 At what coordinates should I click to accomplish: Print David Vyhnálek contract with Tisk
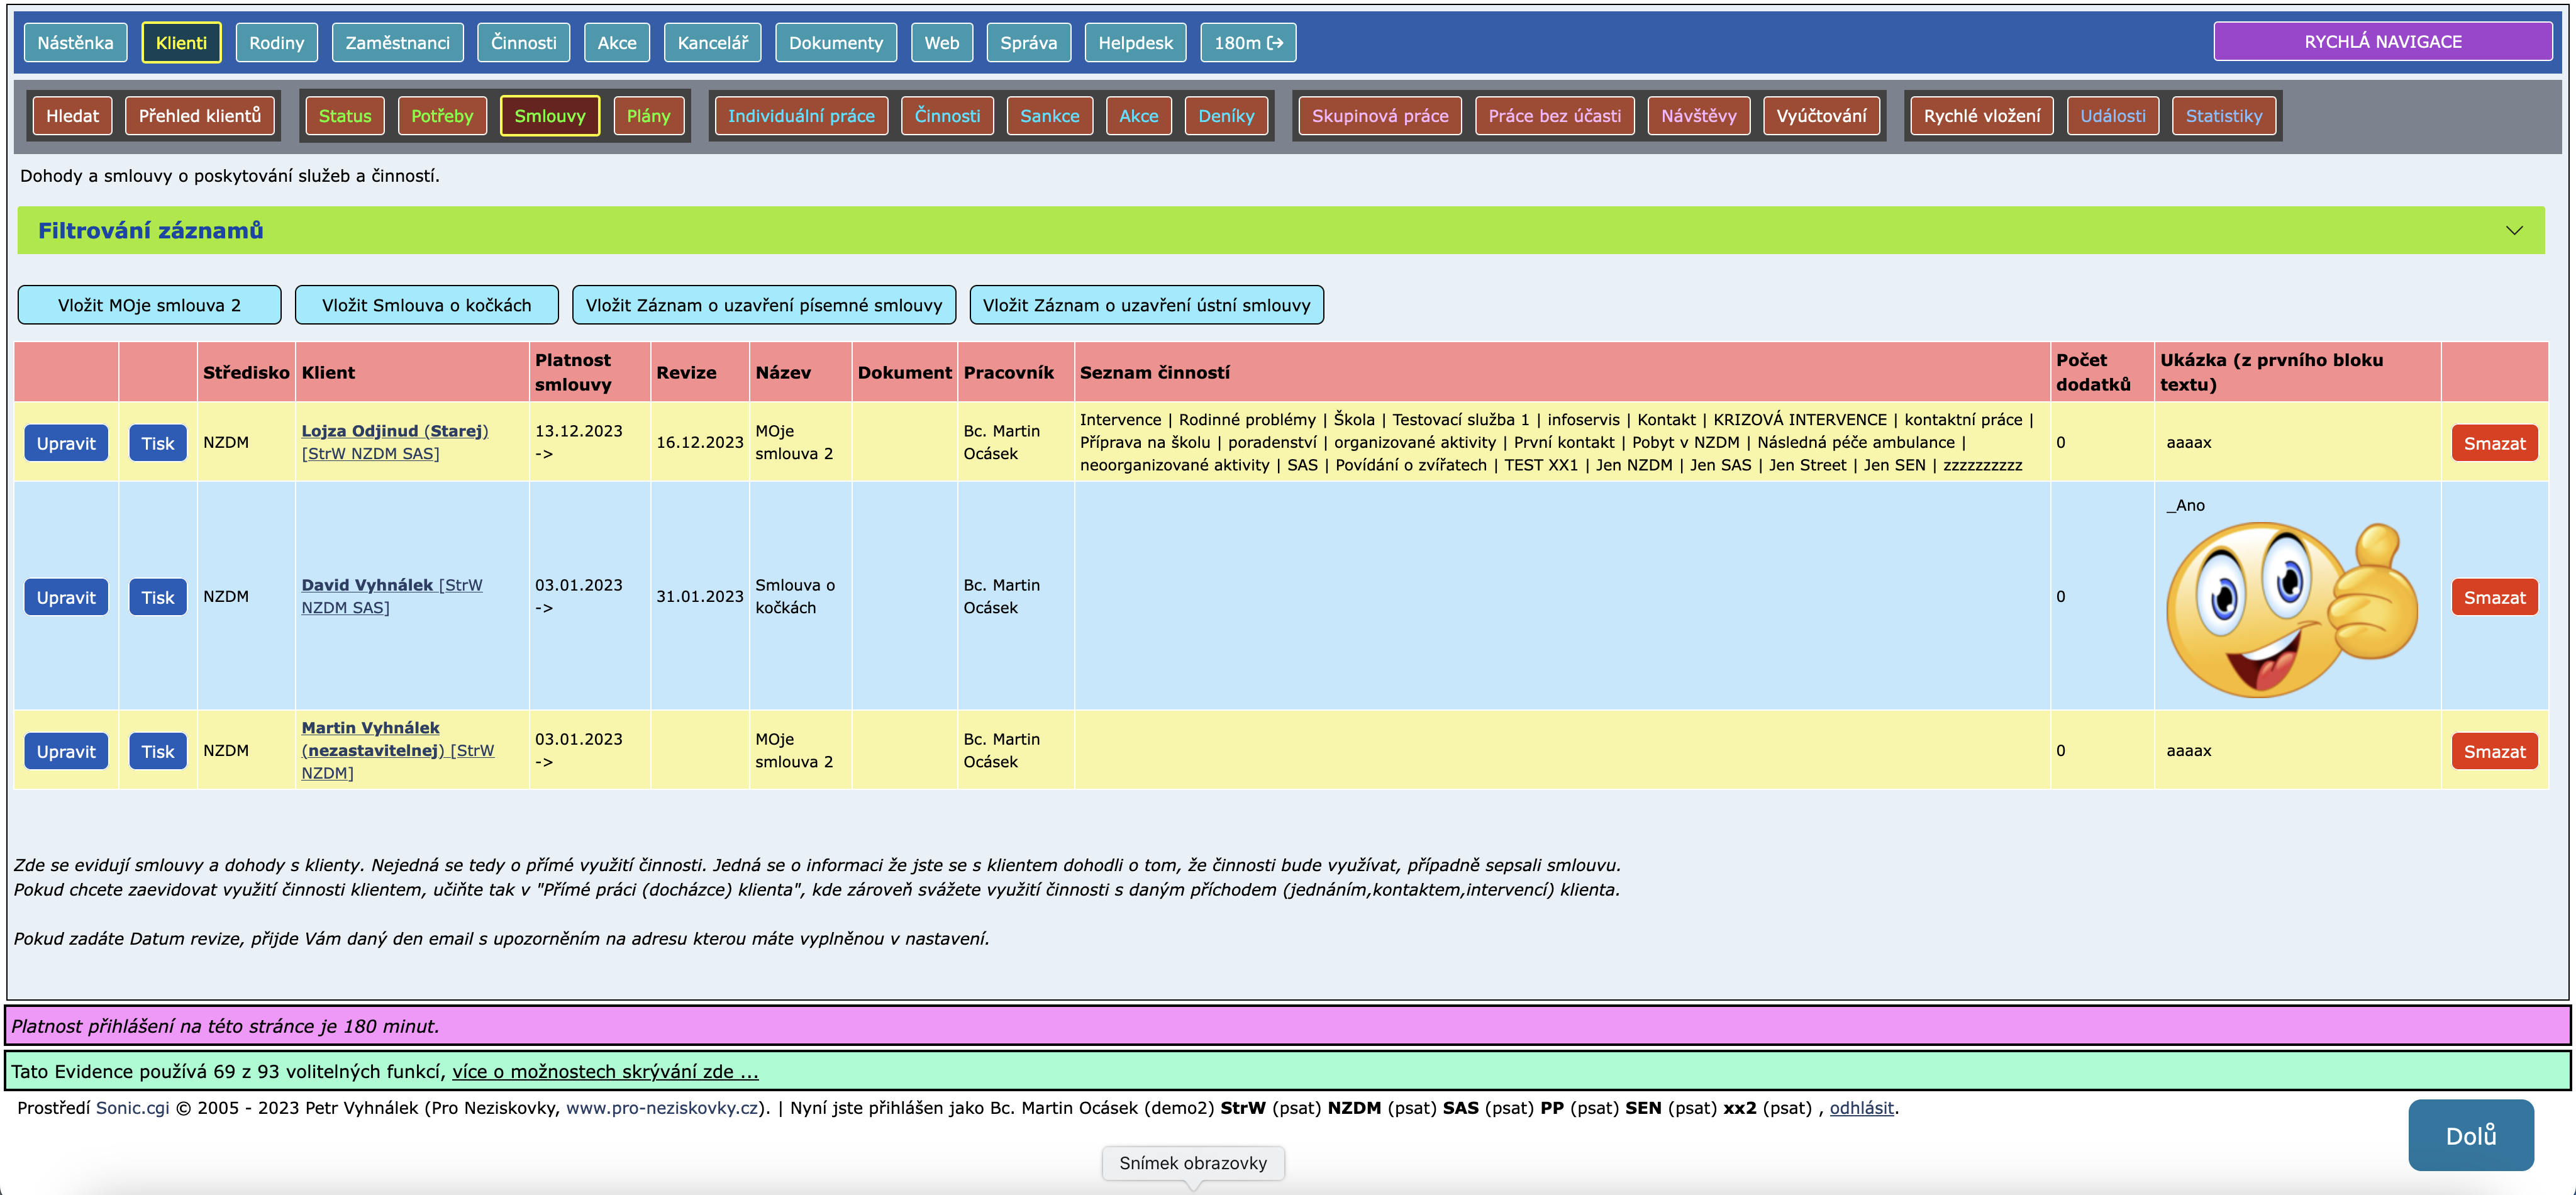tap(157, 597)
